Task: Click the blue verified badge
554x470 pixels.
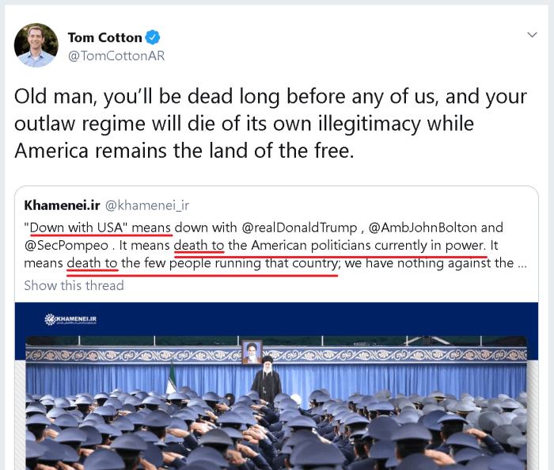Action: tap(154, 37)
